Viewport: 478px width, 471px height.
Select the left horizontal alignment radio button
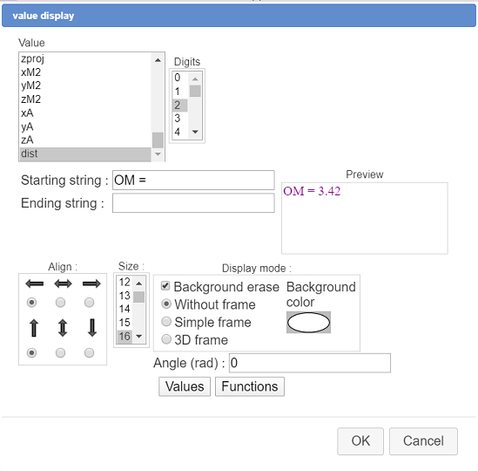[31, 303]
